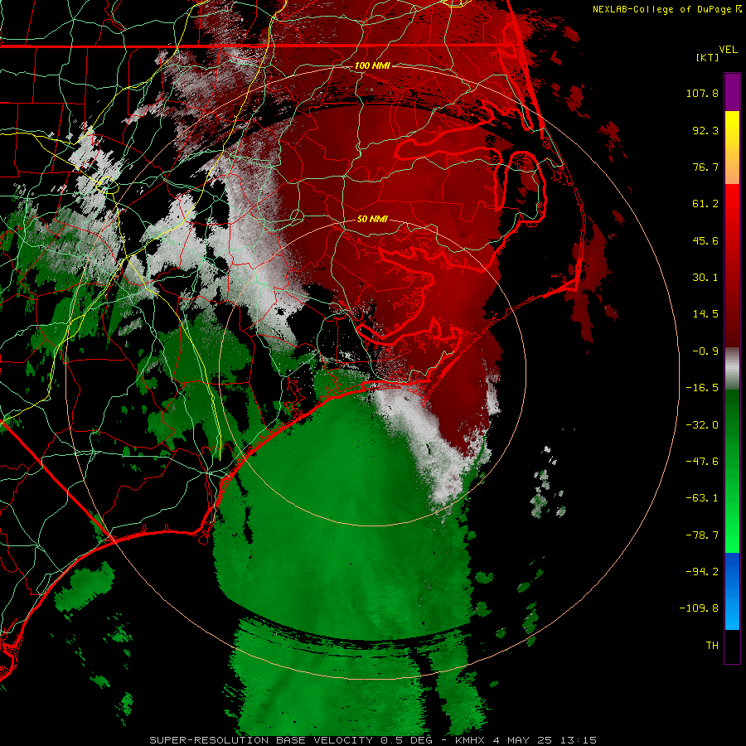Click the -63.1 velocity scale value

pyautogui.click(x=702, y=498)
